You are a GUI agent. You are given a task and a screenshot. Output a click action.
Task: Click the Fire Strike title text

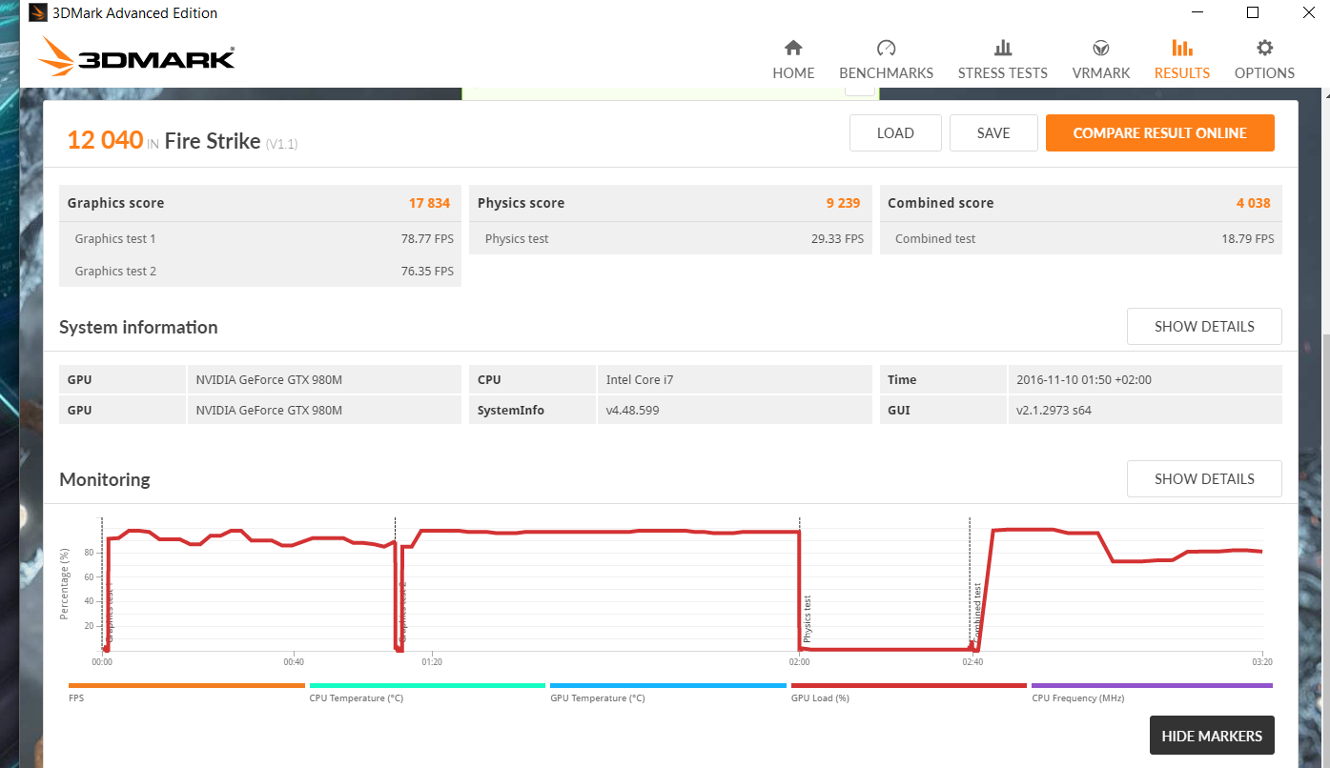(213, 141)
